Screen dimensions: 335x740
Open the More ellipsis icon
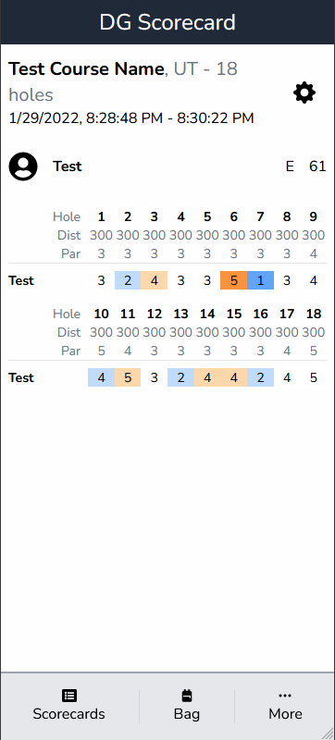[x=285, y=696]
